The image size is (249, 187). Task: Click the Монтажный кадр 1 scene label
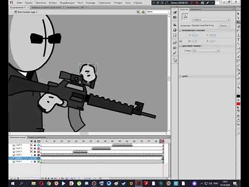point(27,12)
